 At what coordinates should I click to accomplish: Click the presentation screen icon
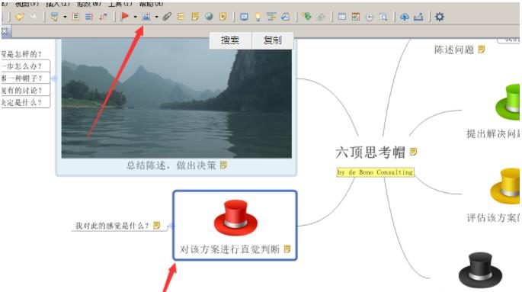click(244, 17)
